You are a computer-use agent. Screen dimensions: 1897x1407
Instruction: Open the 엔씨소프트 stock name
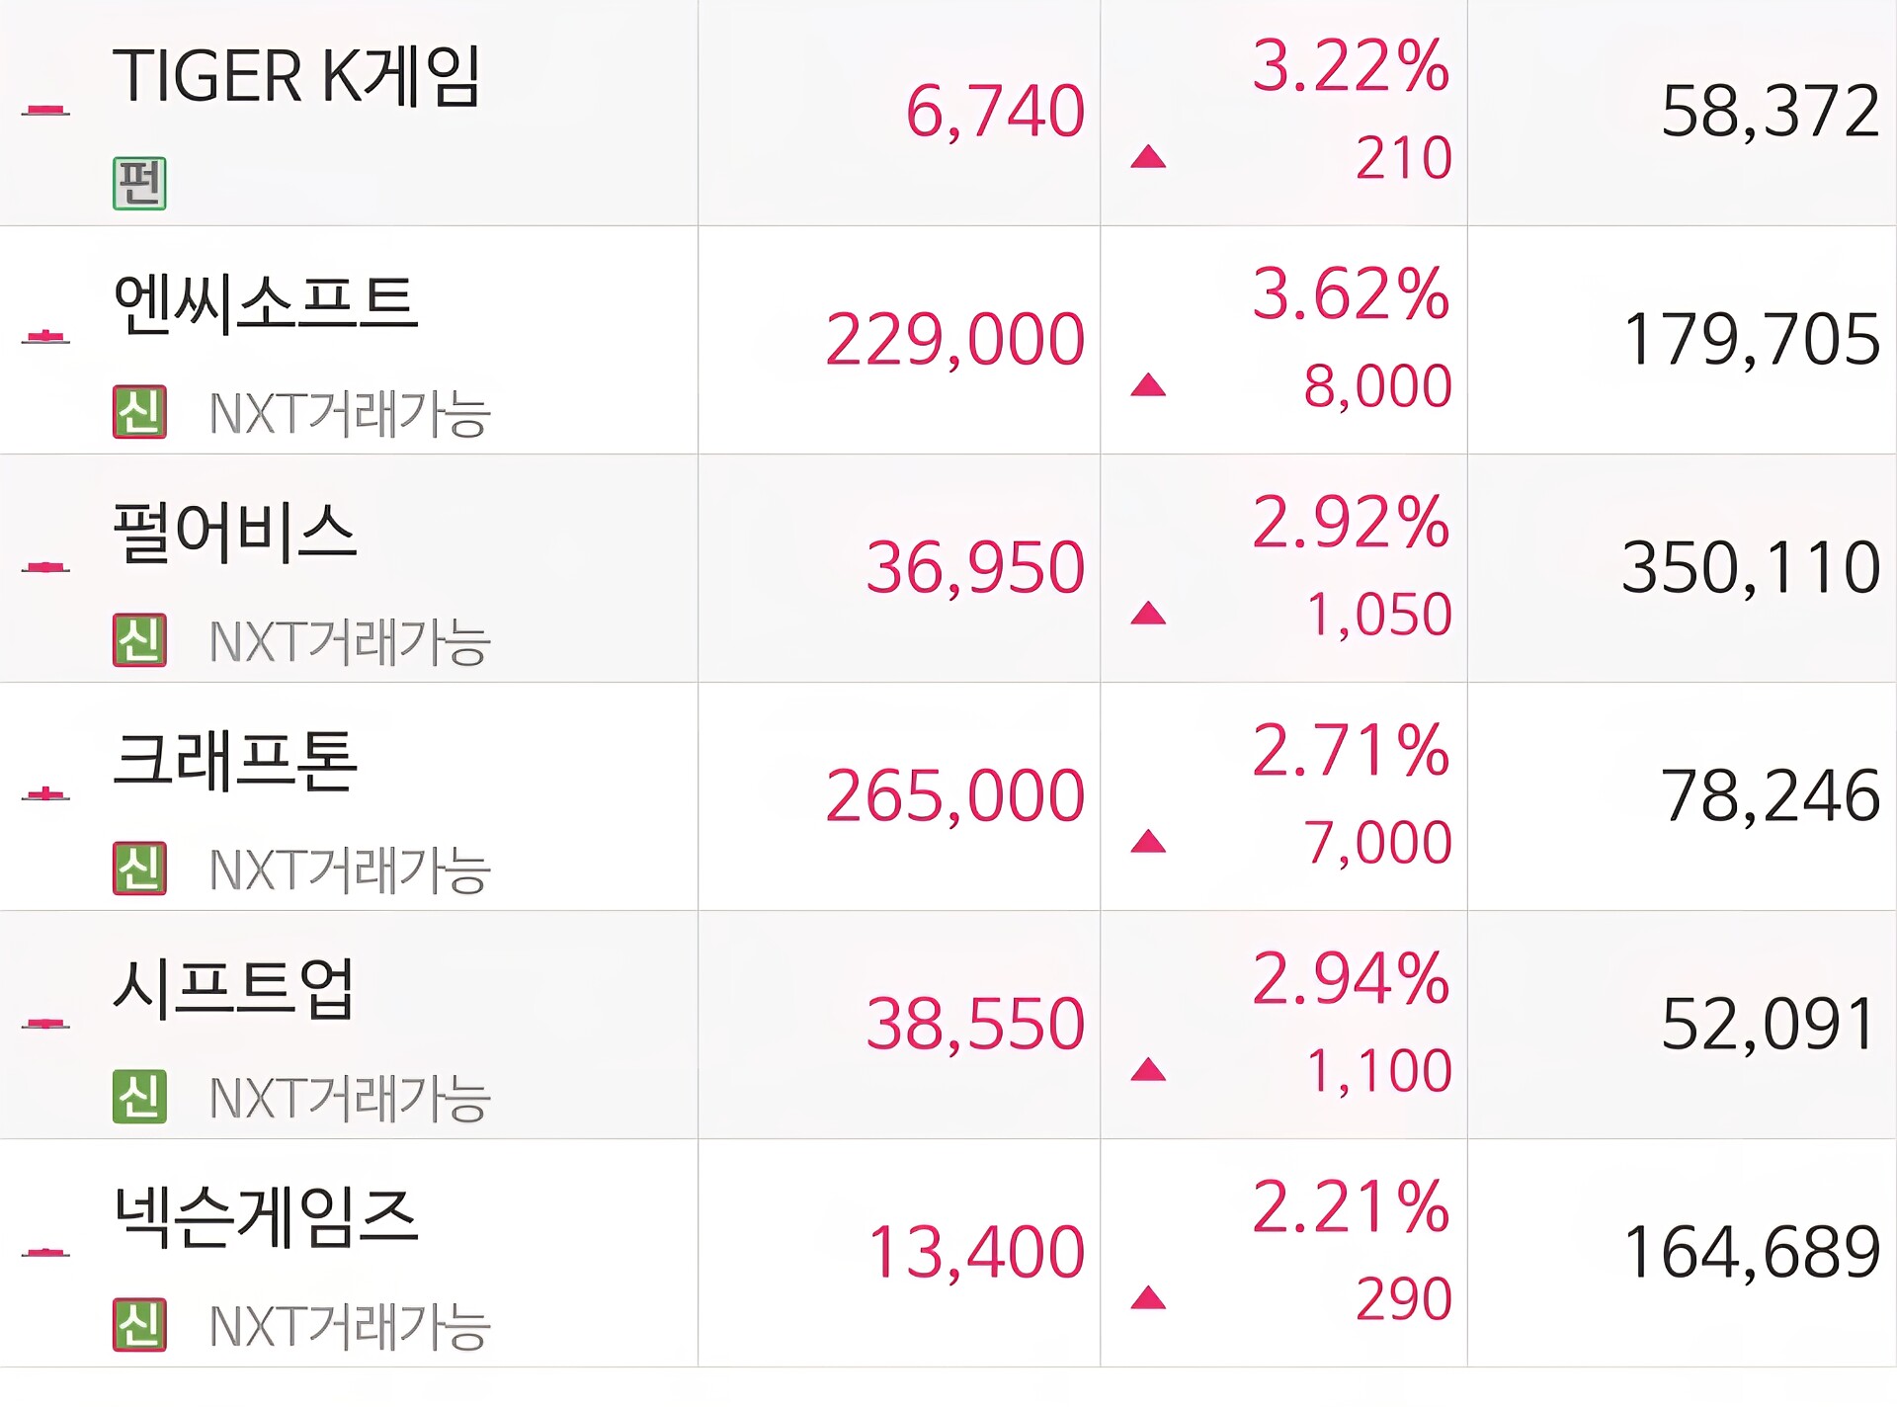pos(266,303)
